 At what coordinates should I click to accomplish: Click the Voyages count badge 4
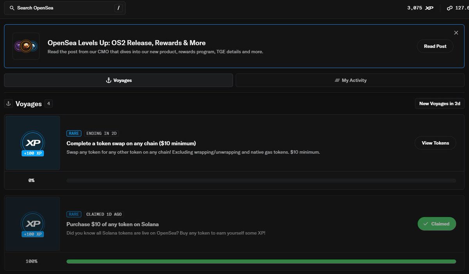48,103
